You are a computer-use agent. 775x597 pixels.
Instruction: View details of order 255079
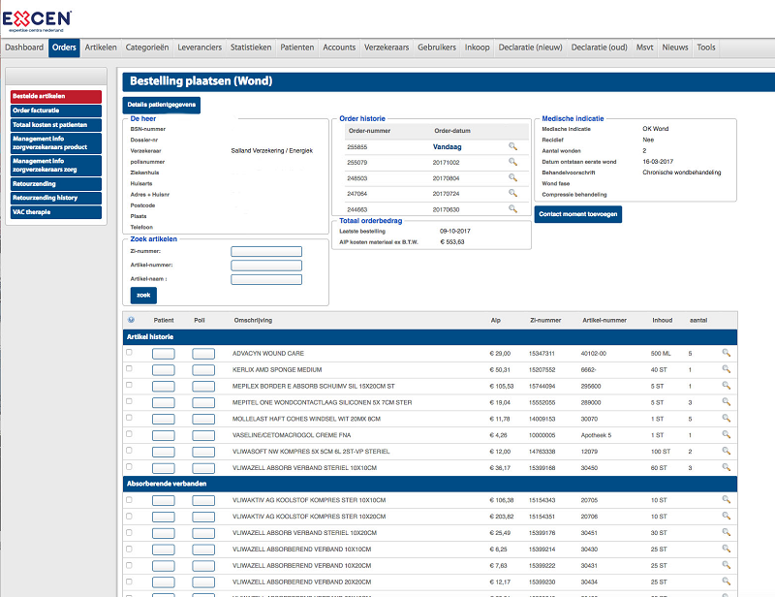[513, 162]
